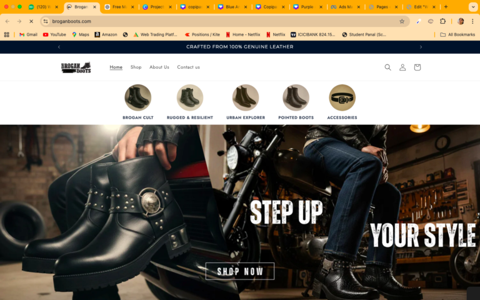
Task: Open the Contact us link
Action: [x=188, y=67]
